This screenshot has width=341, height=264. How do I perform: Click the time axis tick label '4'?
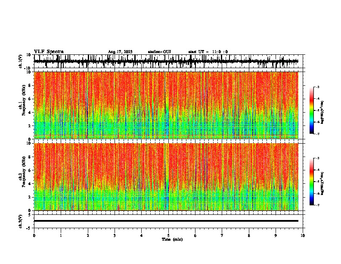pos(142,236)
